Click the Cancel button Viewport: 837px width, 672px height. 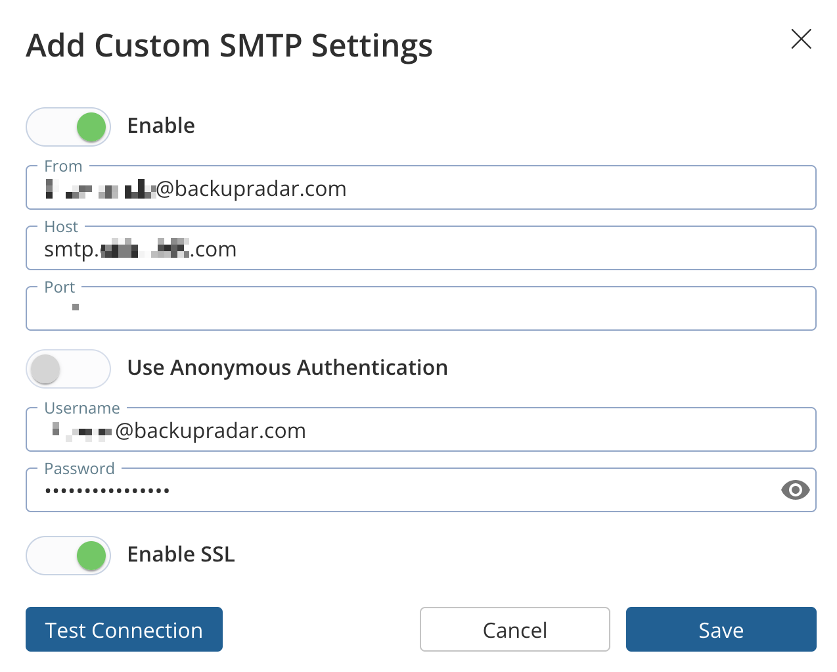[x=515, y=629]
